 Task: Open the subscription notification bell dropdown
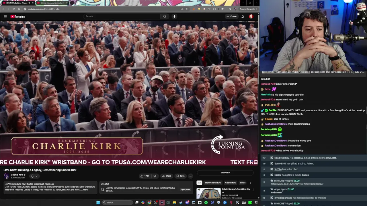click(x=34, y=176)
